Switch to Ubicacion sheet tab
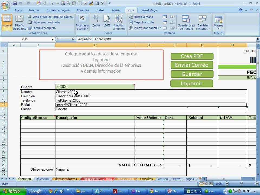 click(42, 179)
